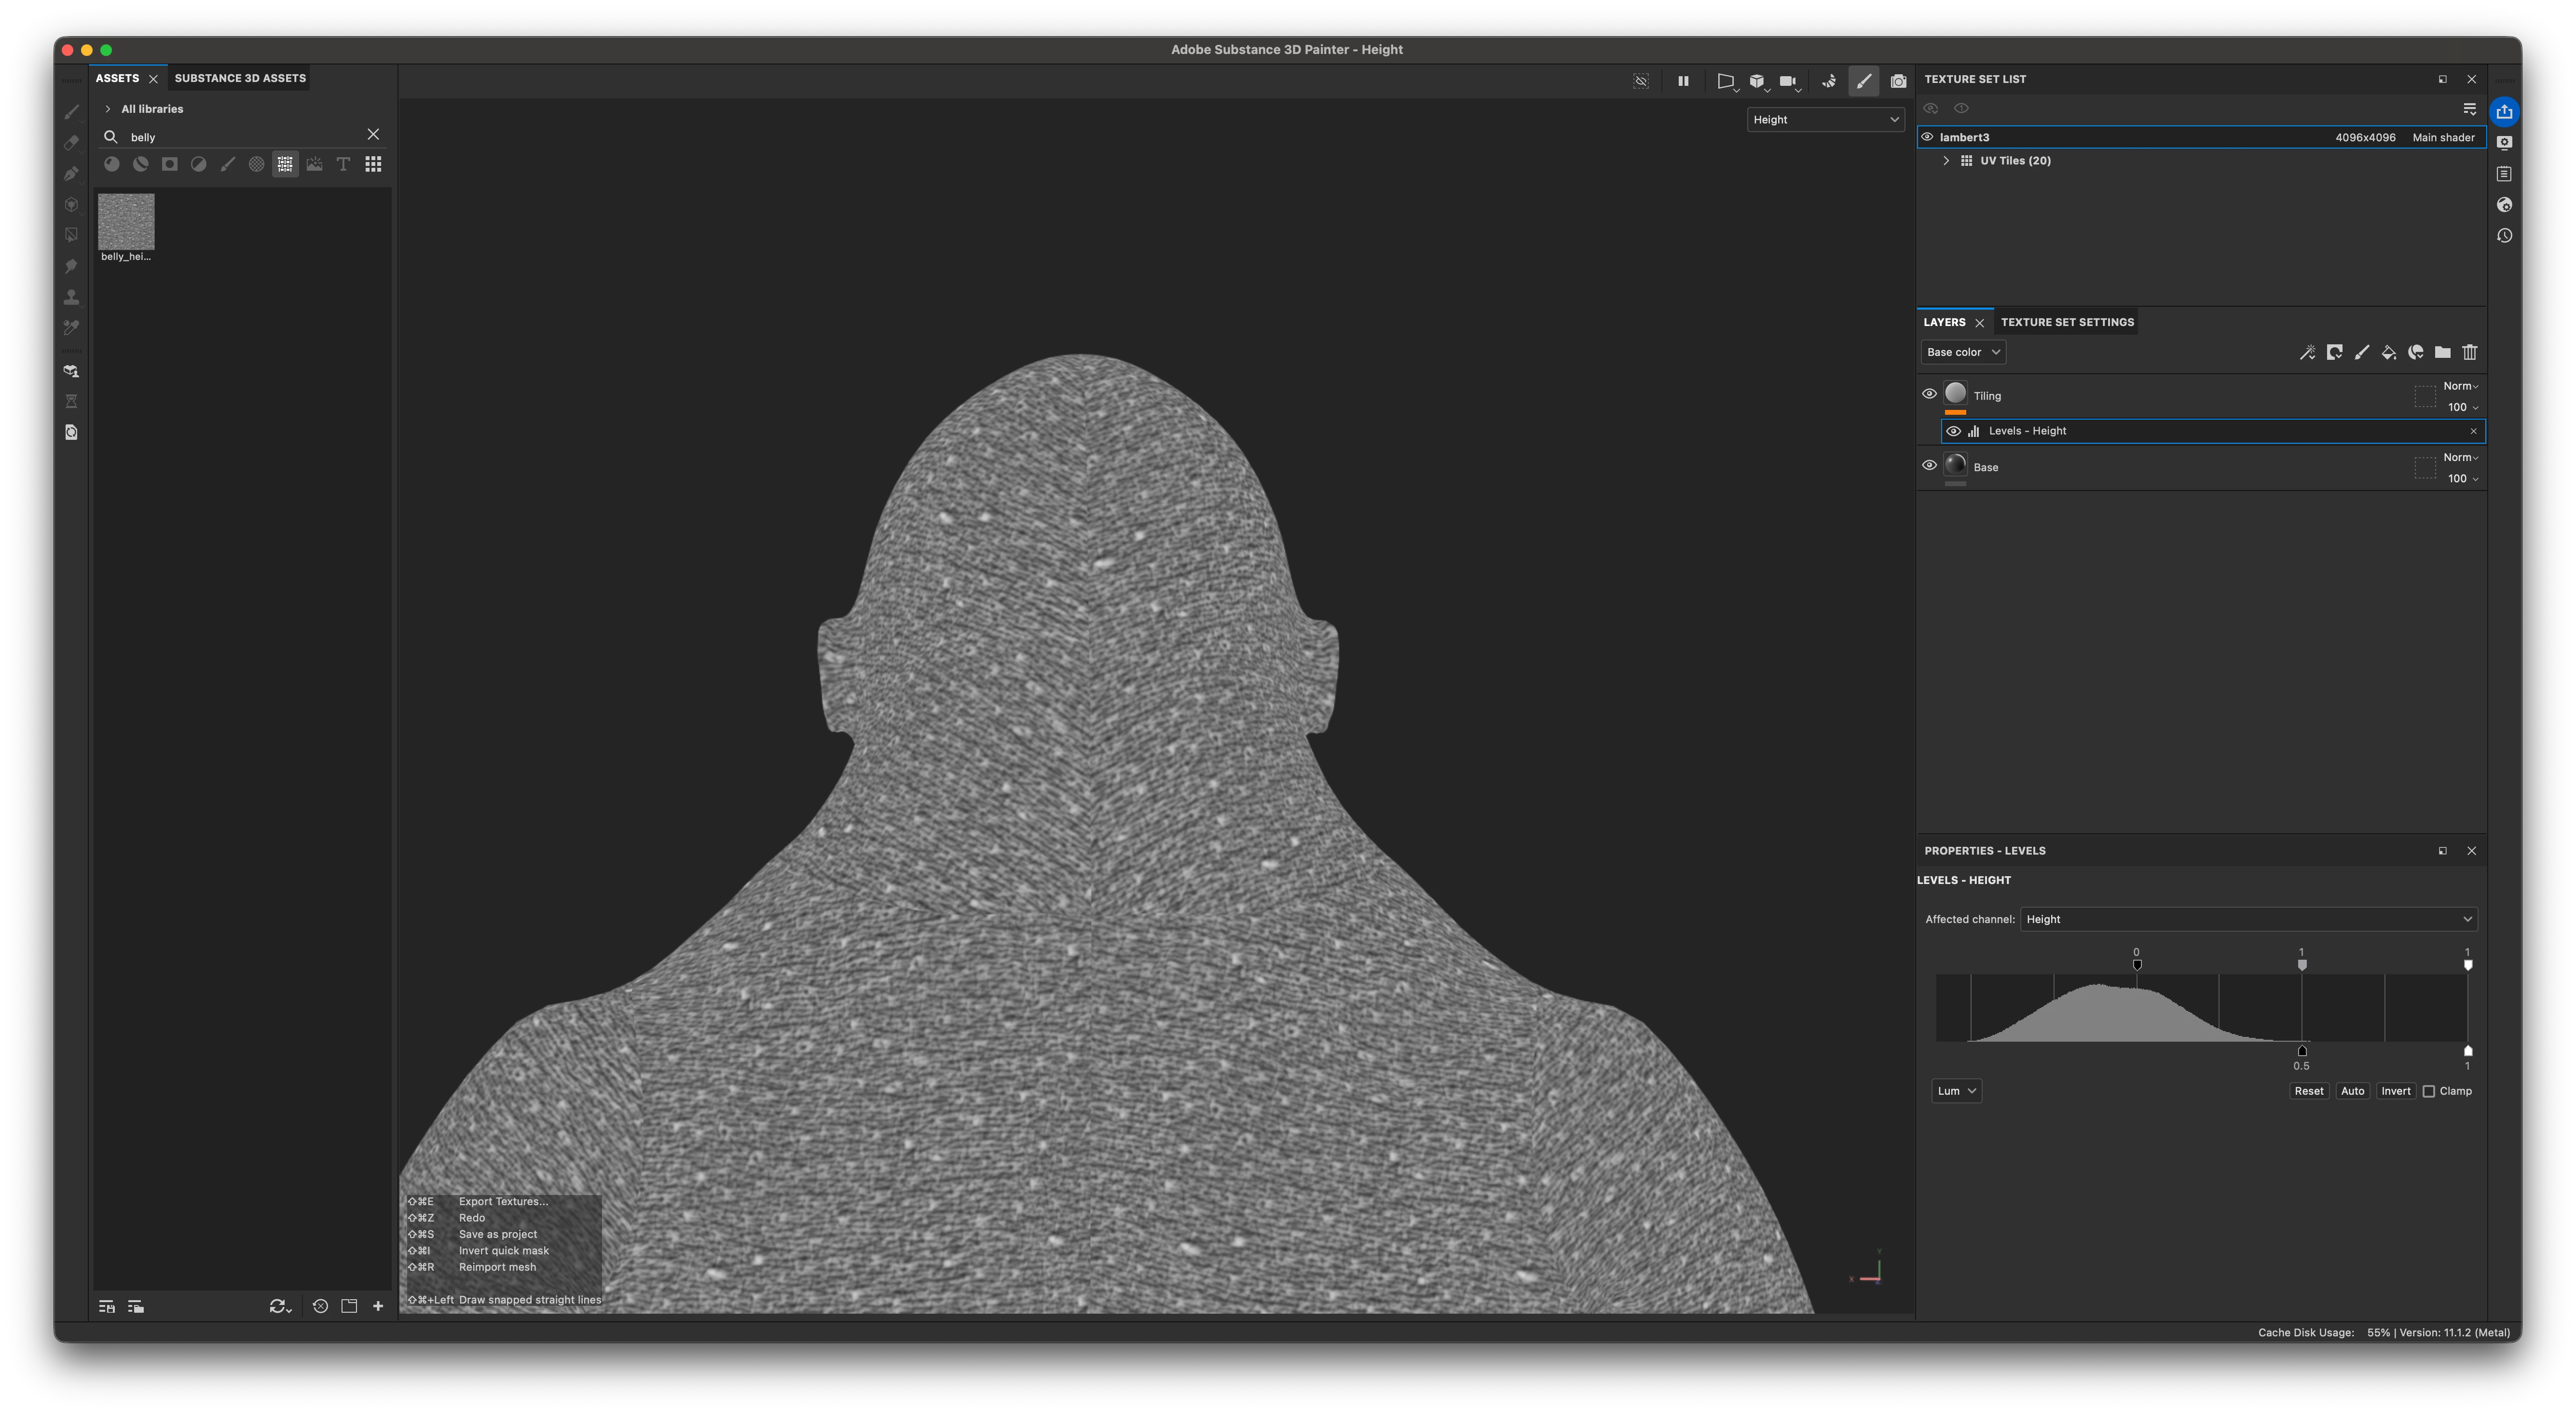The image size is (2576, 1414).
Task: Add a fill layer in Layers panel
Action: tap(2388, 352)
